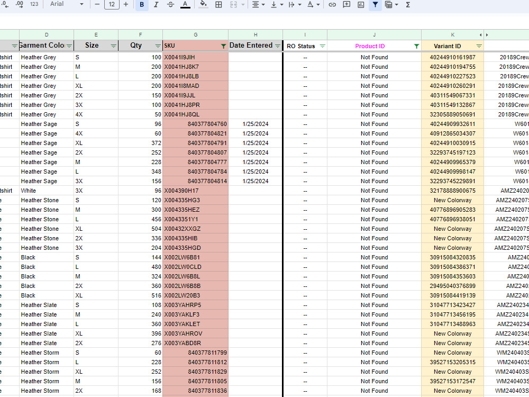Screen dimensions: 529x397
Task: Select the Product ID header cell
Action: click(374, 46)
